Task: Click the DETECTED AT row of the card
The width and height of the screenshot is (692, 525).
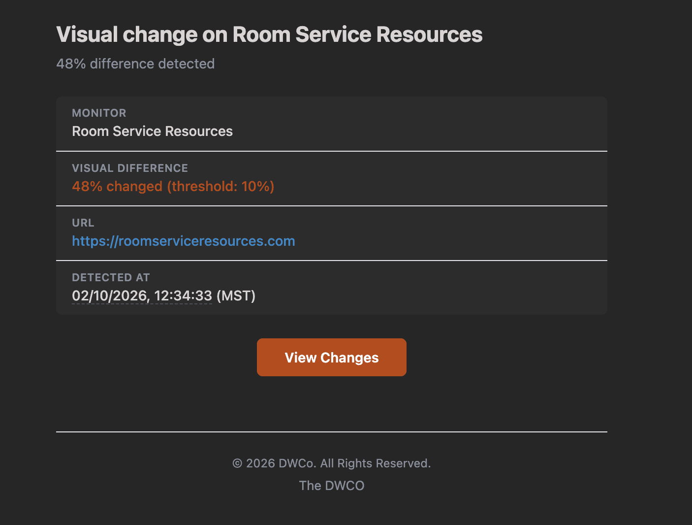Action: click(331, 288)
